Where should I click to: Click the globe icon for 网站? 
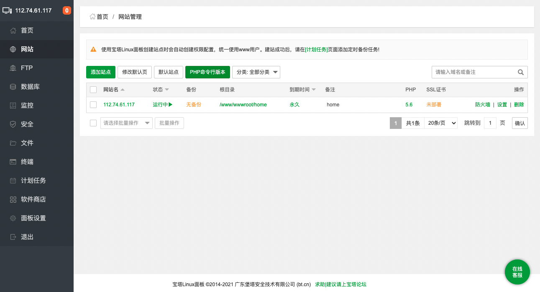13,49
